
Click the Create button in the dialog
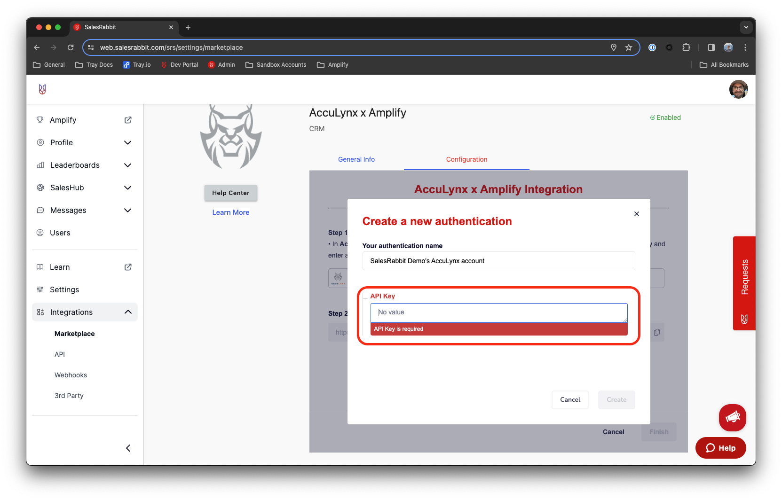tap(616, 399)
